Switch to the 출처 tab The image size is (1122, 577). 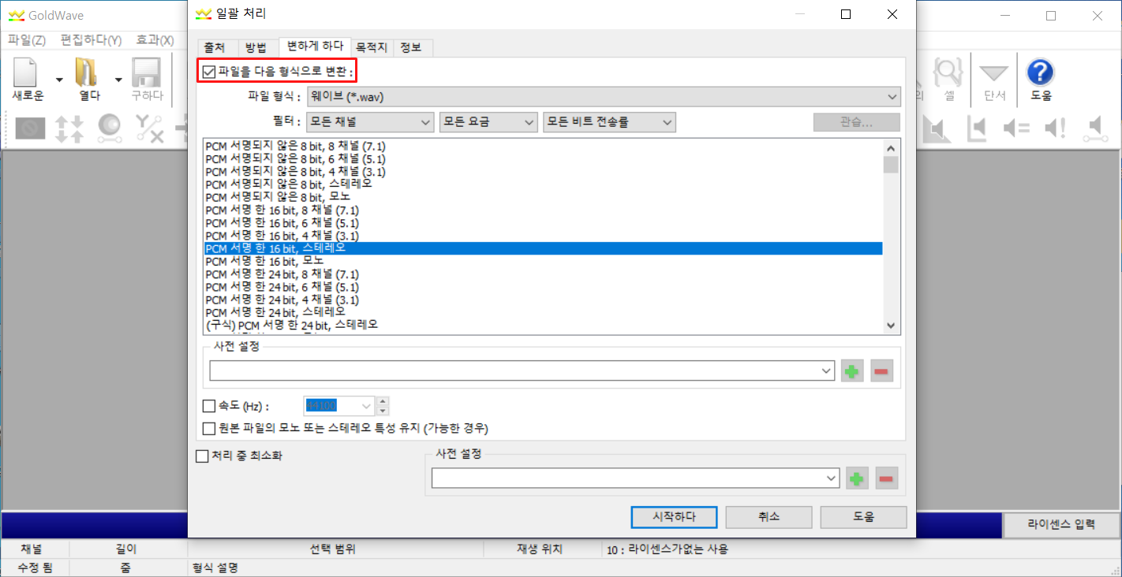pyautogui.click(x=215, y=47)
